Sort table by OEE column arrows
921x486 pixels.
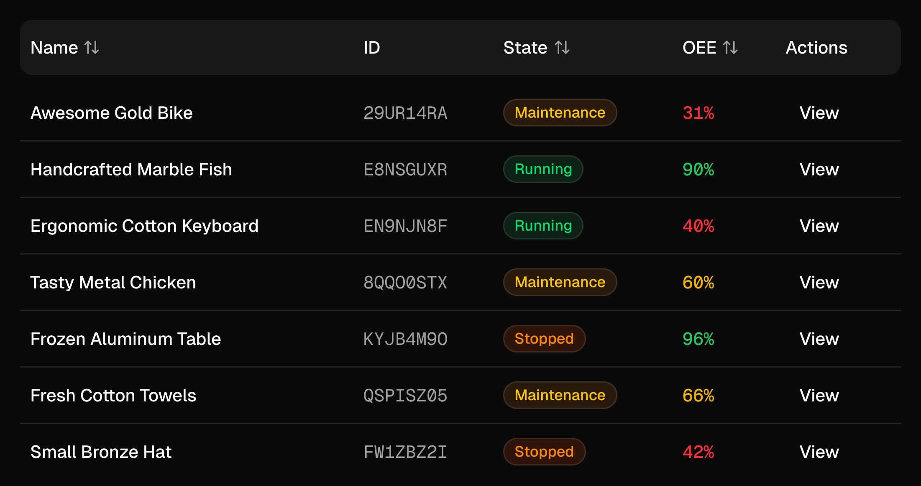(730, 48)
